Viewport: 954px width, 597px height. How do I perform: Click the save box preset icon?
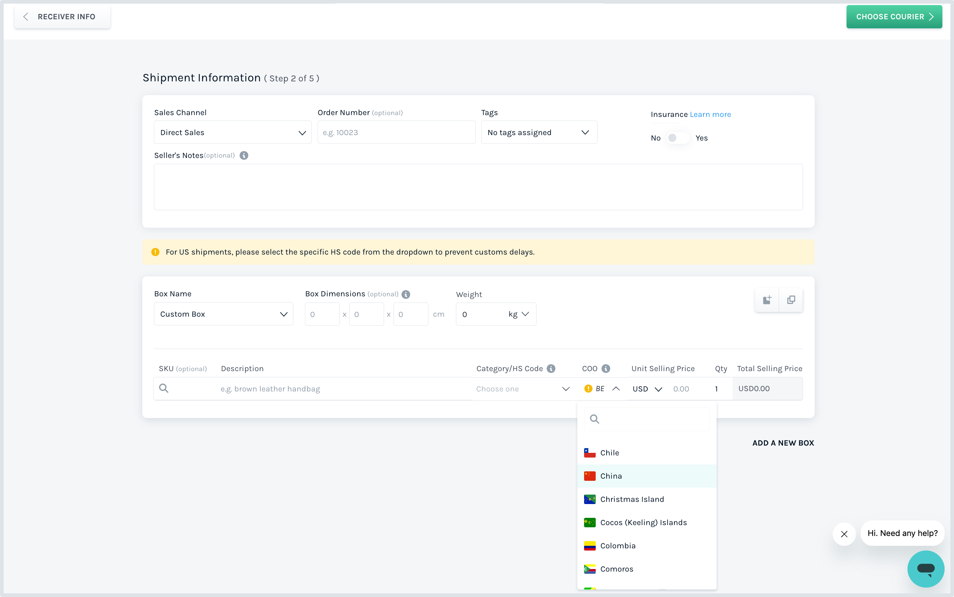(x=767, y=300)
